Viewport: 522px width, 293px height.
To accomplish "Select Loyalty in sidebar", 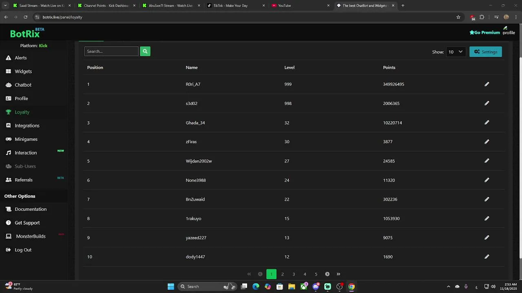I will (22, 112).
